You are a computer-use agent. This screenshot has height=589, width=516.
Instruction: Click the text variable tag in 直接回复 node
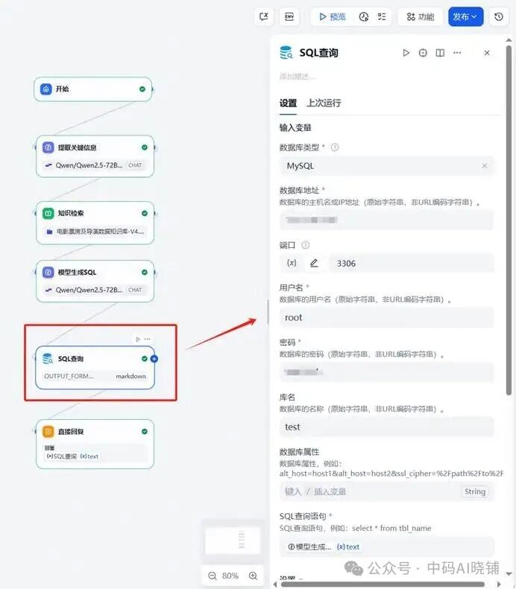(89, 456)
